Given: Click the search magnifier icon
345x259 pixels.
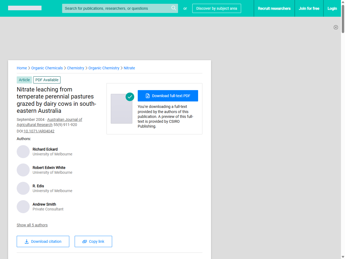Looking at the screenshot, I should pyautogui.click(x=174, y=8).
